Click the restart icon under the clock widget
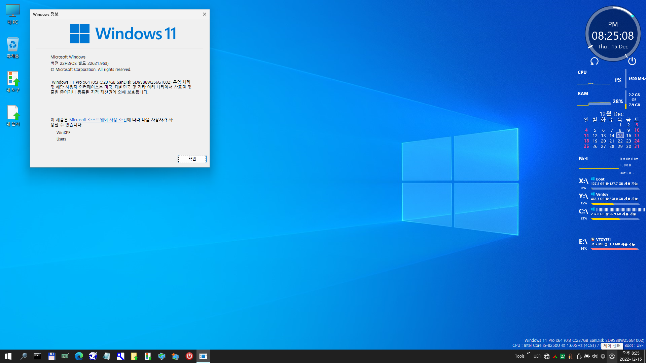 pos(595,61)
